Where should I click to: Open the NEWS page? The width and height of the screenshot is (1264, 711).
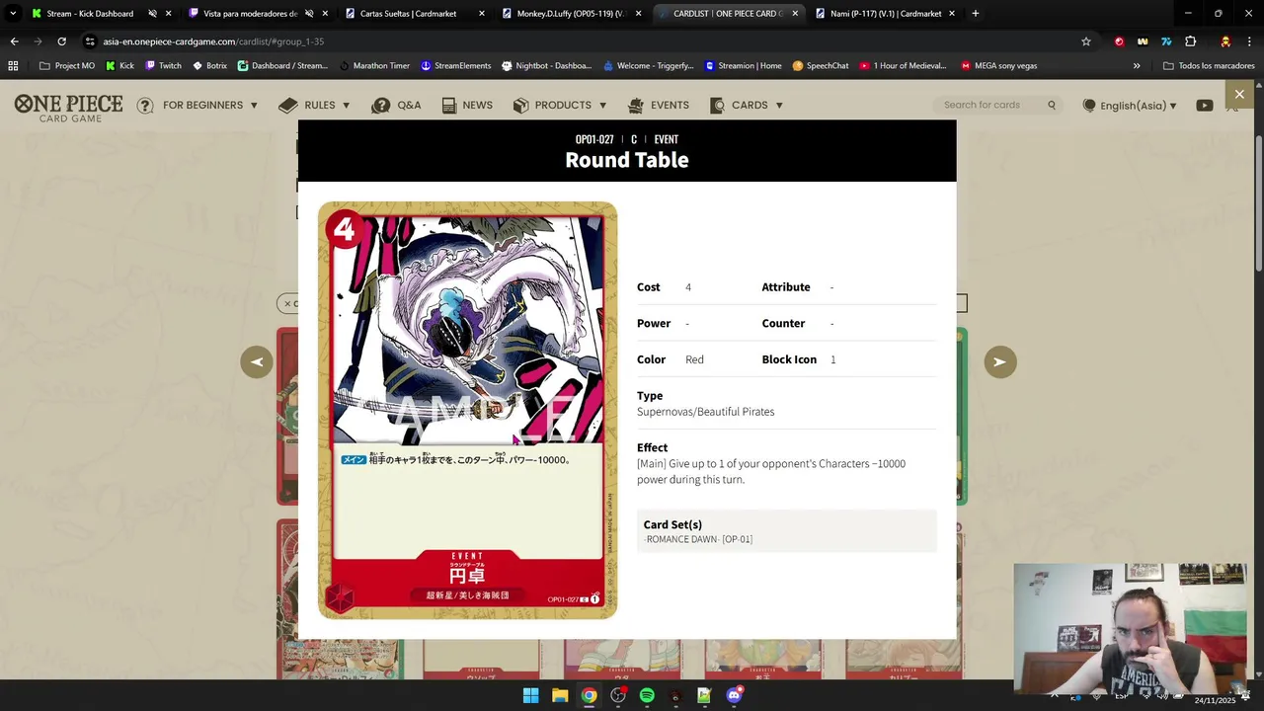tap(467, 105)
